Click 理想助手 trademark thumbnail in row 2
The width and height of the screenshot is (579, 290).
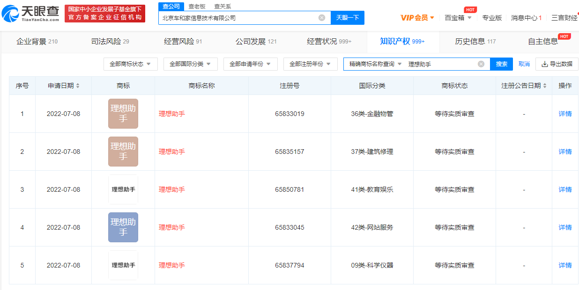pos(123,152)
